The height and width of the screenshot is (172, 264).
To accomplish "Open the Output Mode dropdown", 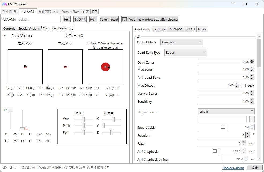I will [x=182, y=42].
